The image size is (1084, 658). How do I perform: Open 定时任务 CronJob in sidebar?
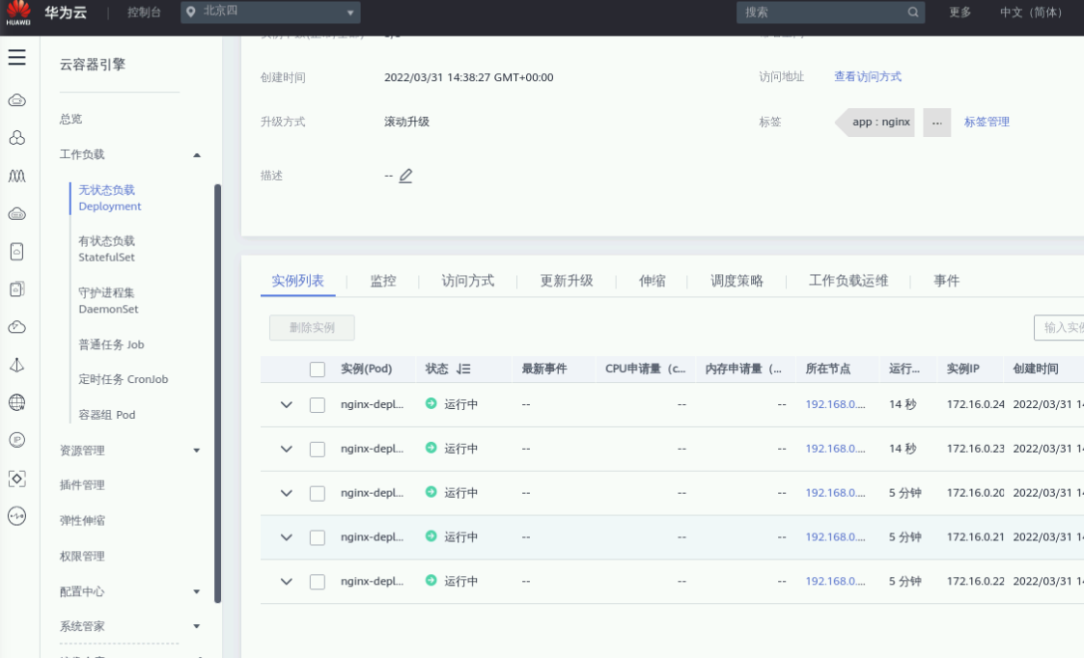pyautogui.click(x=123, y=379)
